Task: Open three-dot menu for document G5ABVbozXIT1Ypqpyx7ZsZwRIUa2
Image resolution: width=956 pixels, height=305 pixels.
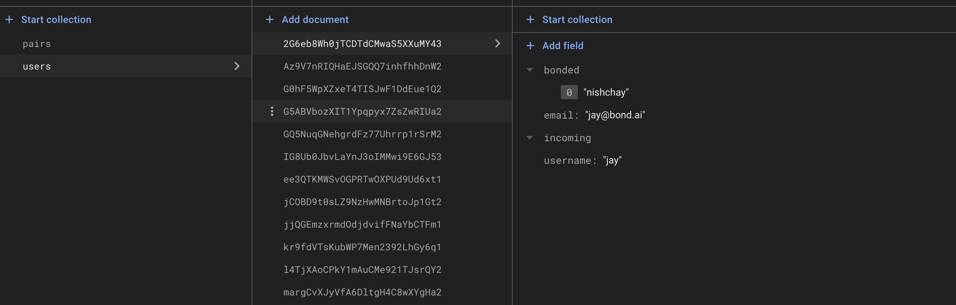Action: [x=272, y=112]
